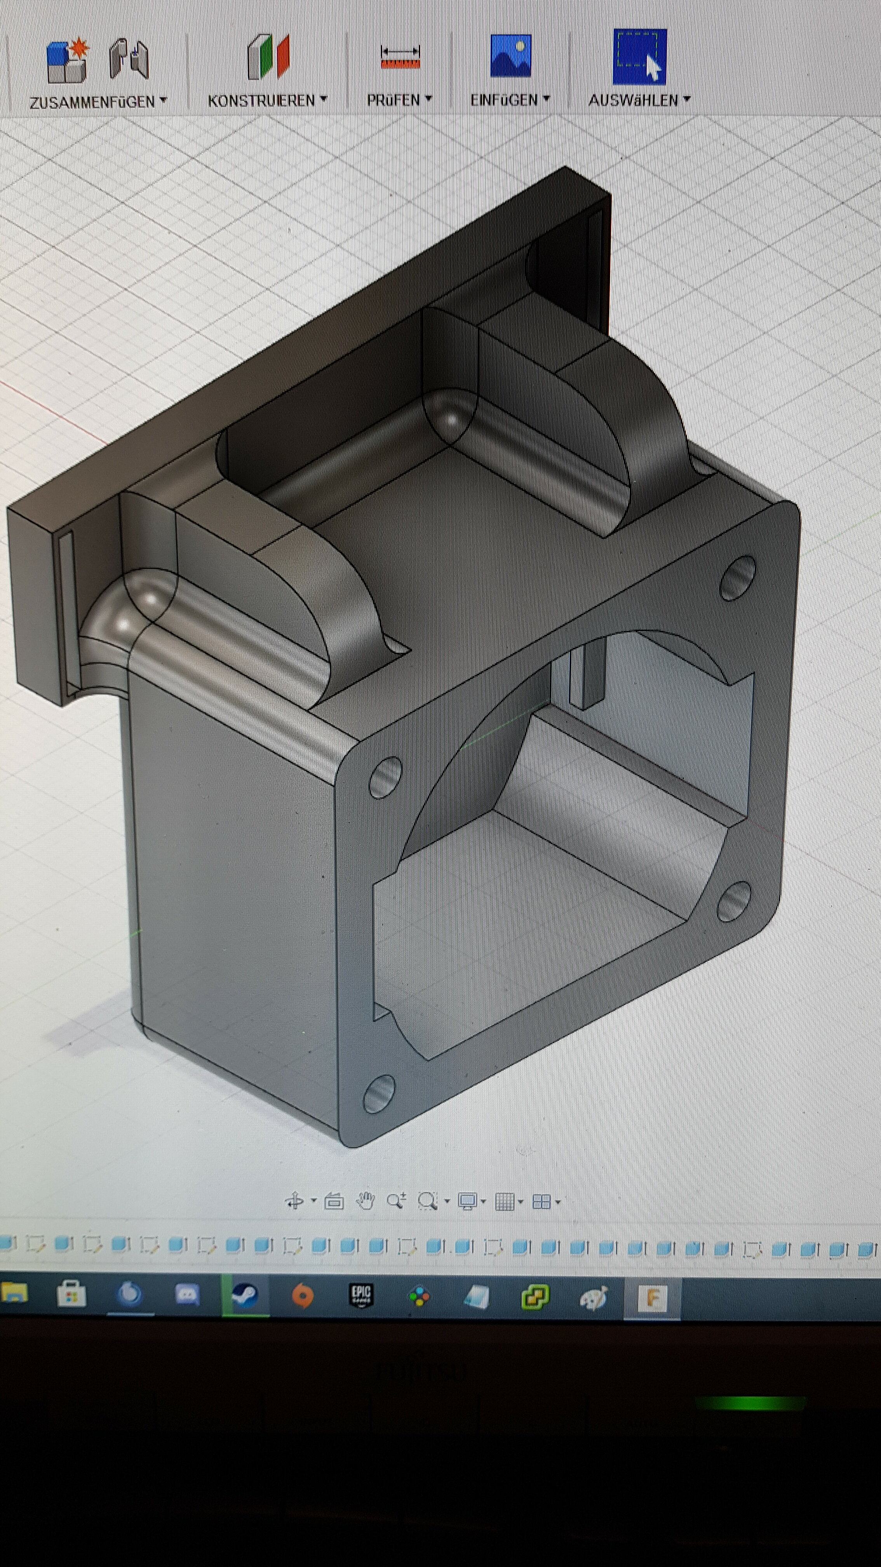This screenshot has width=881, height=1567.
Task: Open Origin from the taskbar
Action: pyautogui.click(x=302, y=1296)
